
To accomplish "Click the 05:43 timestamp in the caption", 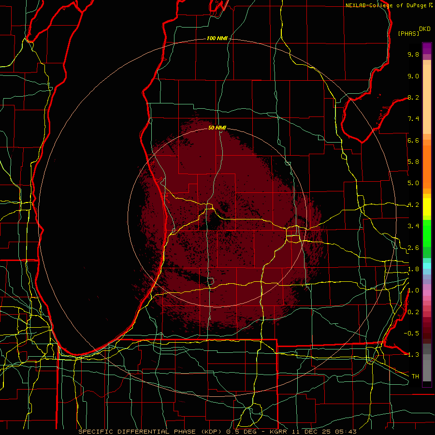I will [347, 432].
